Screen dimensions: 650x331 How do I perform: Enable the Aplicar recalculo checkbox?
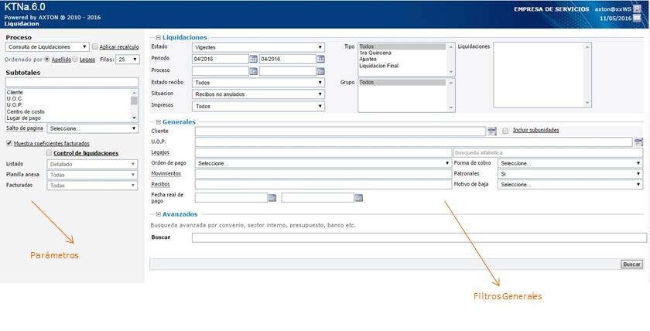coord(94,47)
